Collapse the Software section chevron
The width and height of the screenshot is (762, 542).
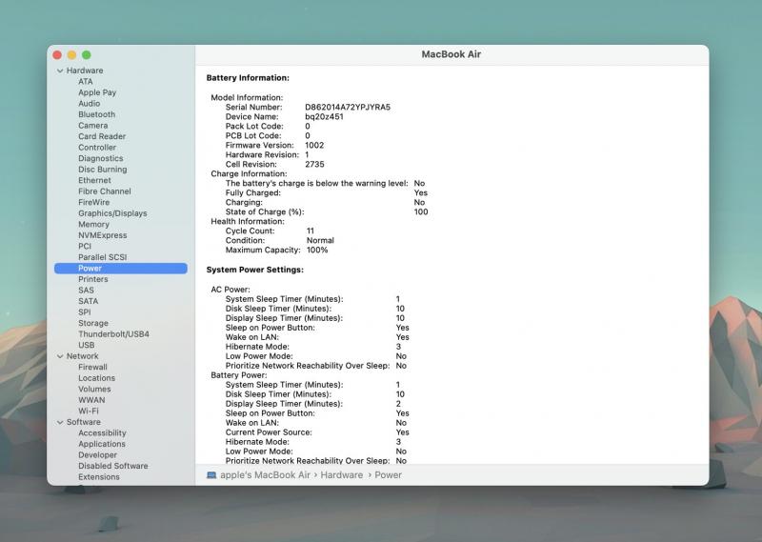click(60, 423)
